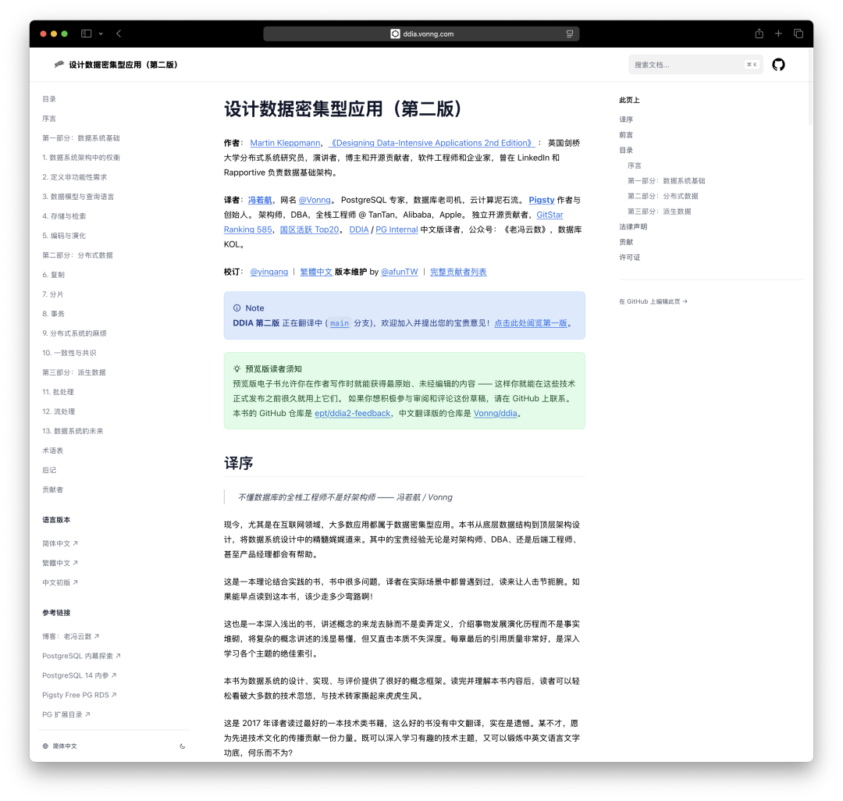Open chapter 9. 分布式系统的麻烦
The height and width of the screenshot is (801, 843).
pos(74,333)
